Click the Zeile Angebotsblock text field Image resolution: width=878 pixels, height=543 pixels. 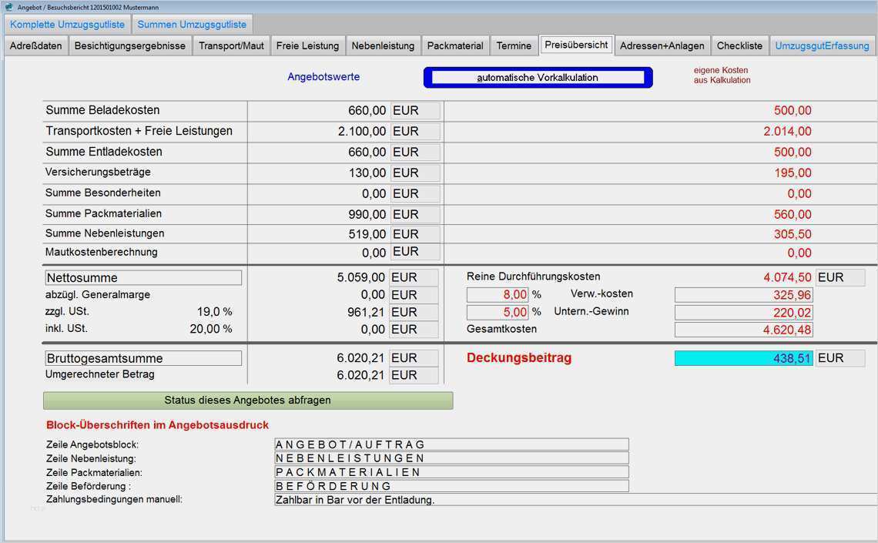(451, 444)
